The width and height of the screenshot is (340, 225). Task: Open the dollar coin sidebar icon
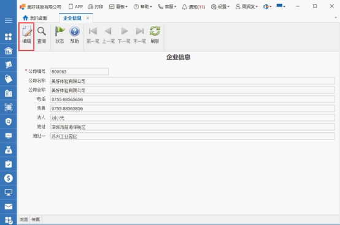point(9,178)
